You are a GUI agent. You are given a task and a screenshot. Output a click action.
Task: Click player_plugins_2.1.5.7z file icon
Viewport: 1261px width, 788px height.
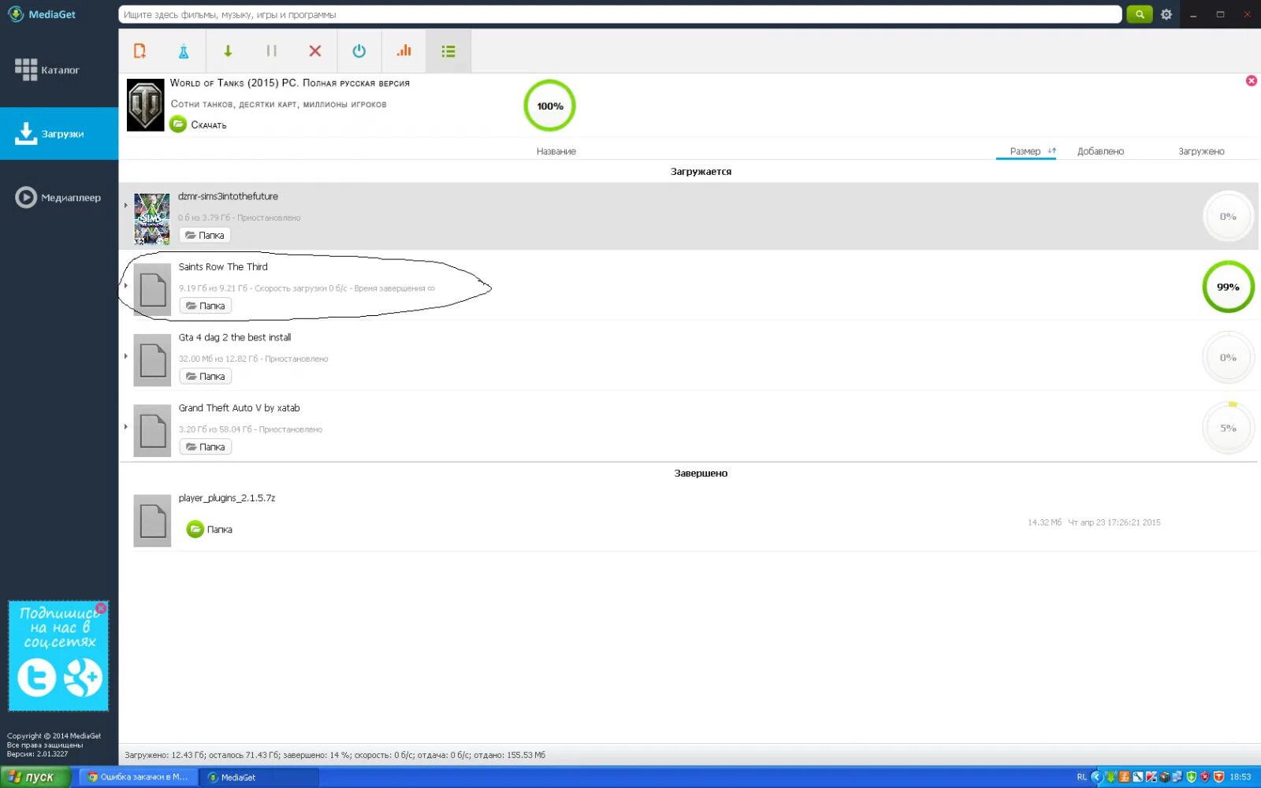click(152, 521)
